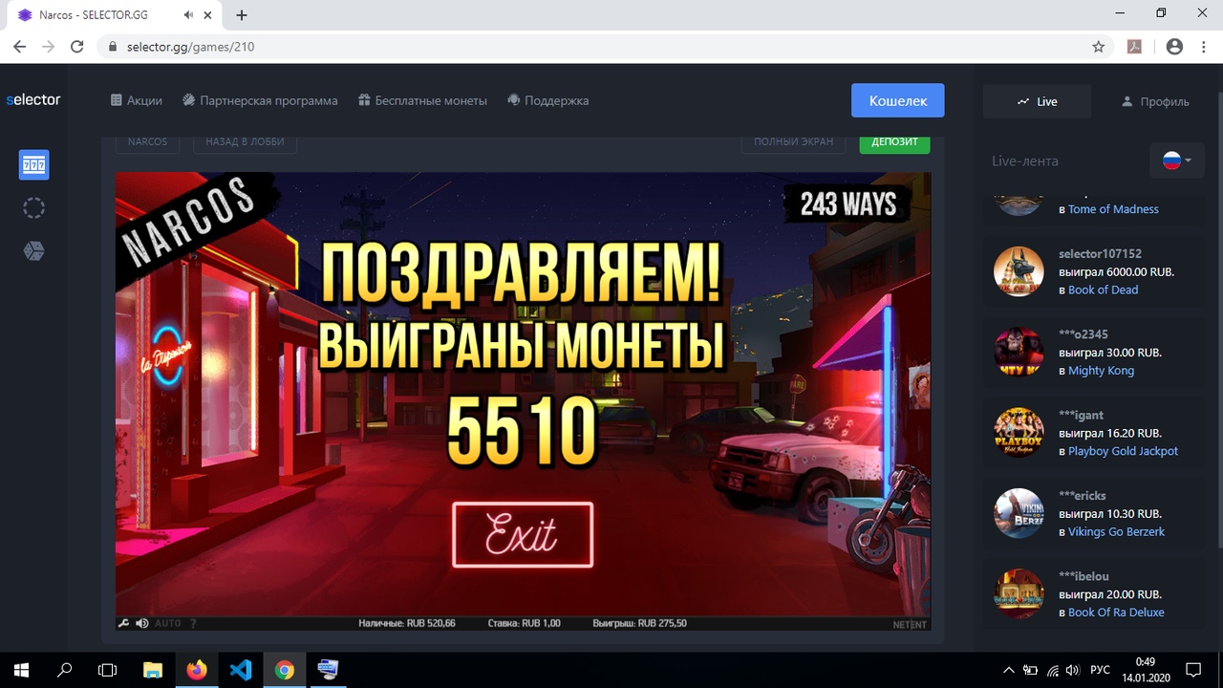The width and height of the screenshot is (1223, 688).
Task: Open Playboy Gold Jackpot link
Action: pos(1123,451)
